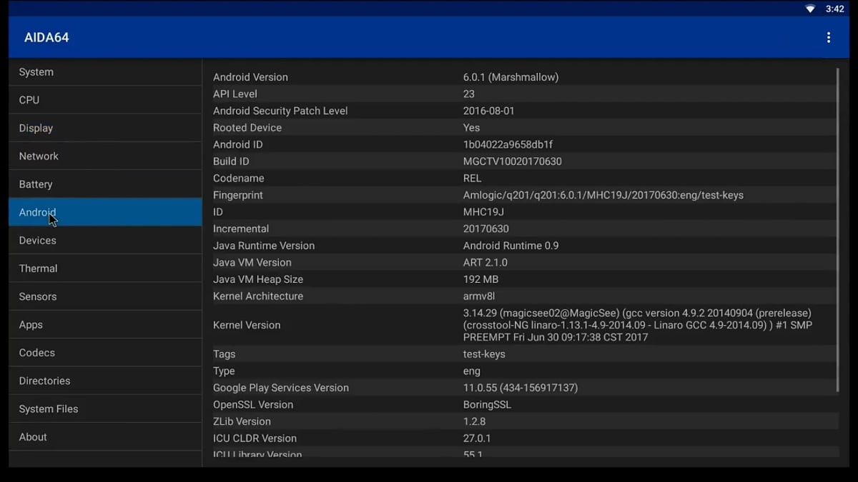858x482 pixels.
Task: Click the value BoringSSL
Action: pos(487,405)
